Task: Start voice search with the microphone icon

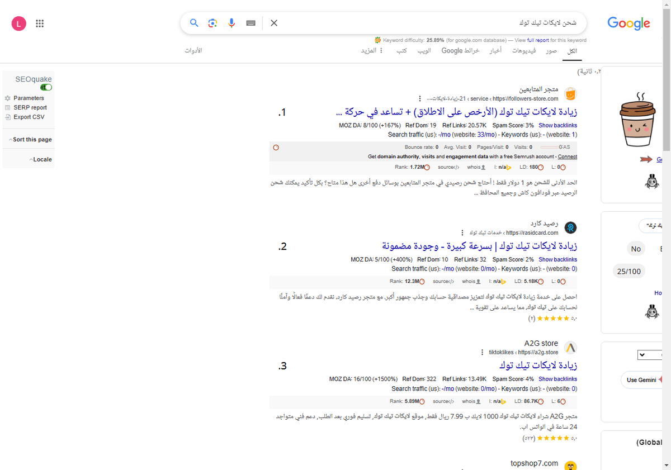Action: point(231,23)
